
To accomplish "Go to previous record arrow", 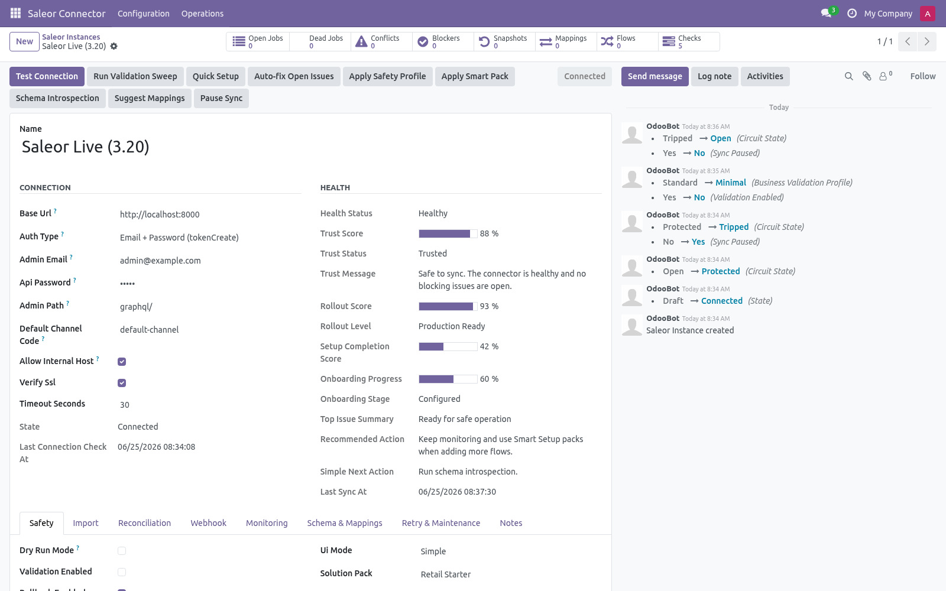I will coord(908,41).
